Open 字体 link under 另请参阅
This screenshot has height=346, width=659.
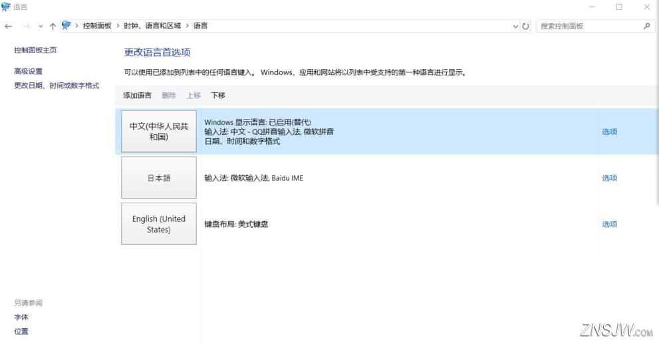coord(21,317)
